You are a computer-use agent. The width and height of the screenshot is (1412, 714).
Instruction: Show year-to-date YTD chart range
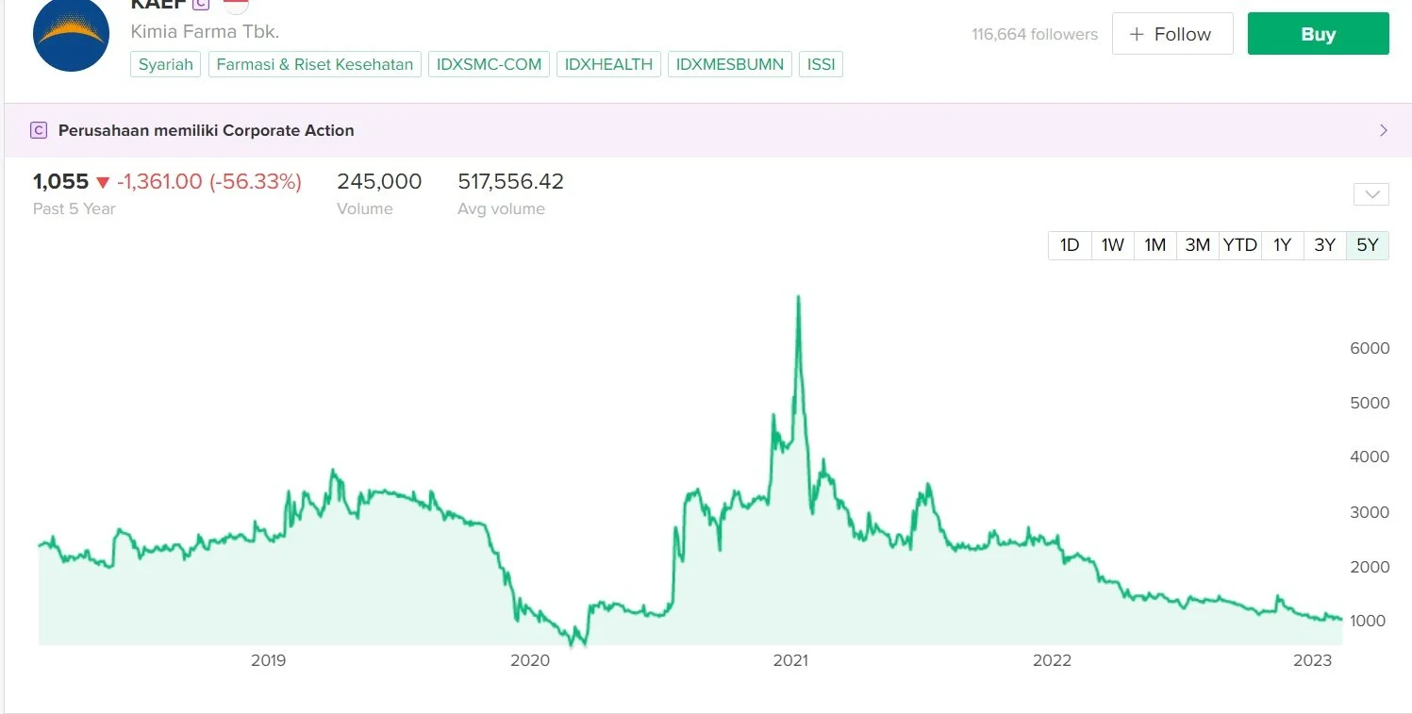[x=1240, y=245]
